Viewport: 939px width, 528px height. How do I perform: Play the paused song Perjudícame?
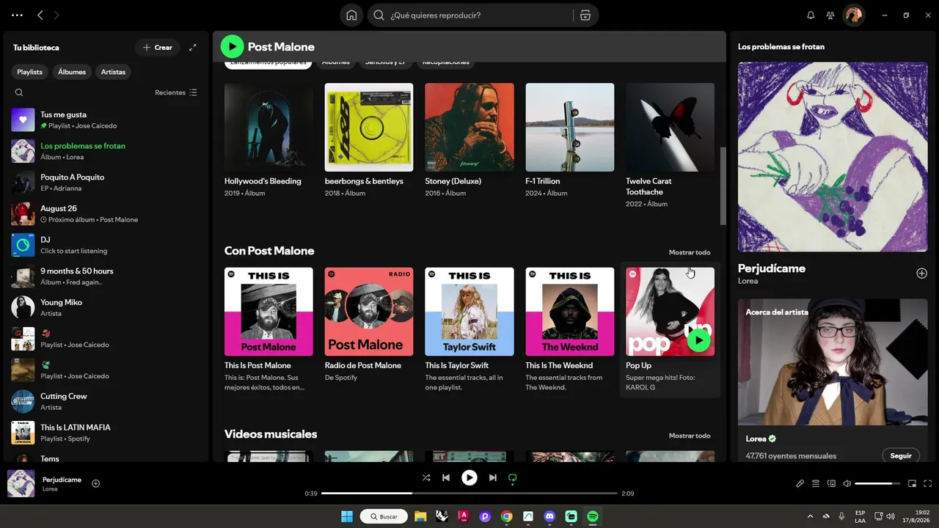[x=469, y=478]
